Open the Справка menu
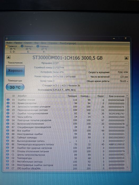The width and height of the screenshot is (139, 185). pos(53,43)
